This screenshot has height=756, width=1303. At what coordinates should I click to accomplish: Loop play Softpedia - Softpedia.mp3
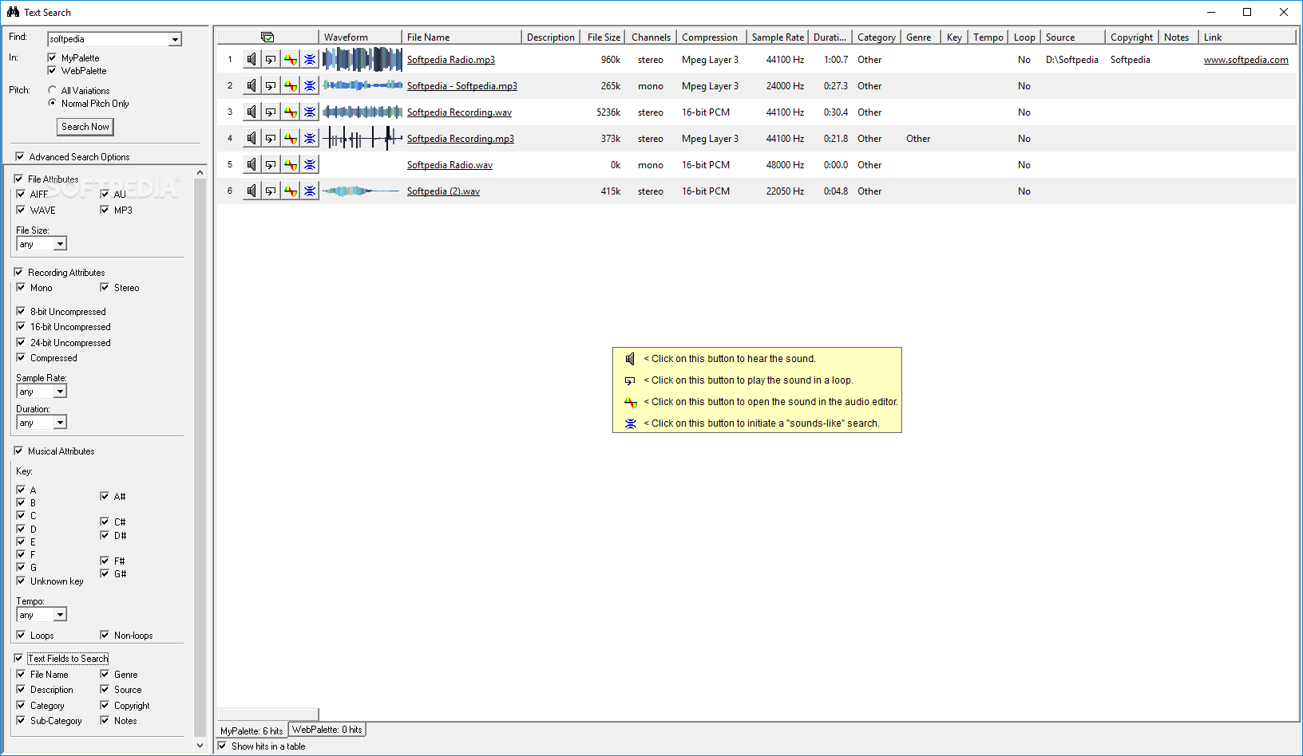tap(271, 85)
